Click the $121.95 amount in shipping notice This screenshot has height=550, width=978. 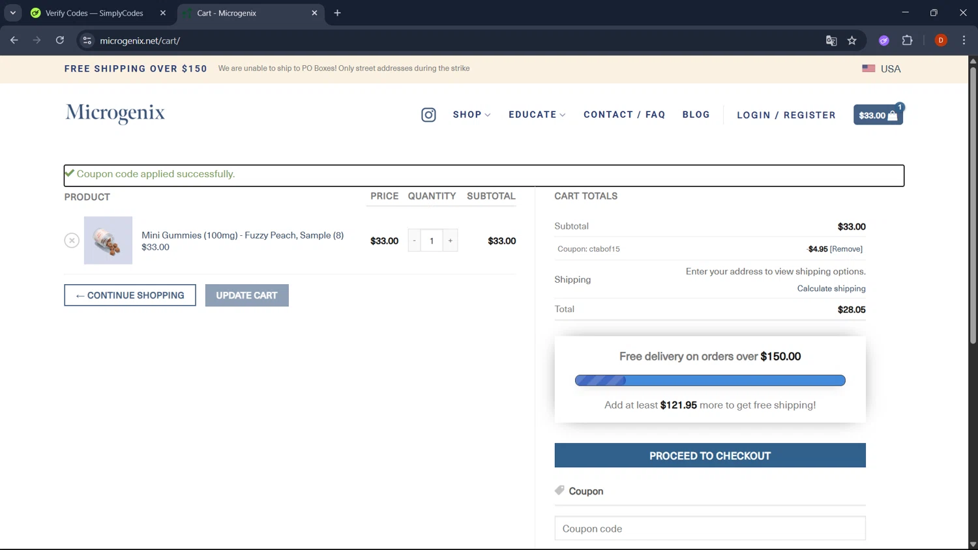pyautogui.click(x=678, y=405)
